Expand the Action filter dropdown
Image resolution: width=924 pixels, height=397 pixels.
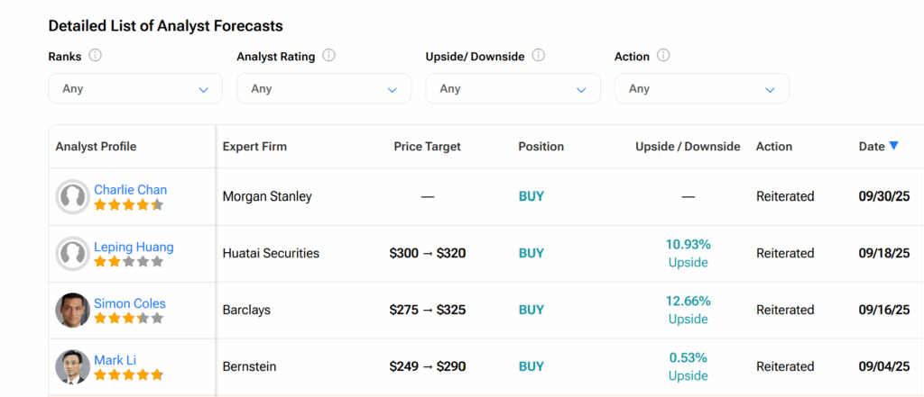point(701,89)
